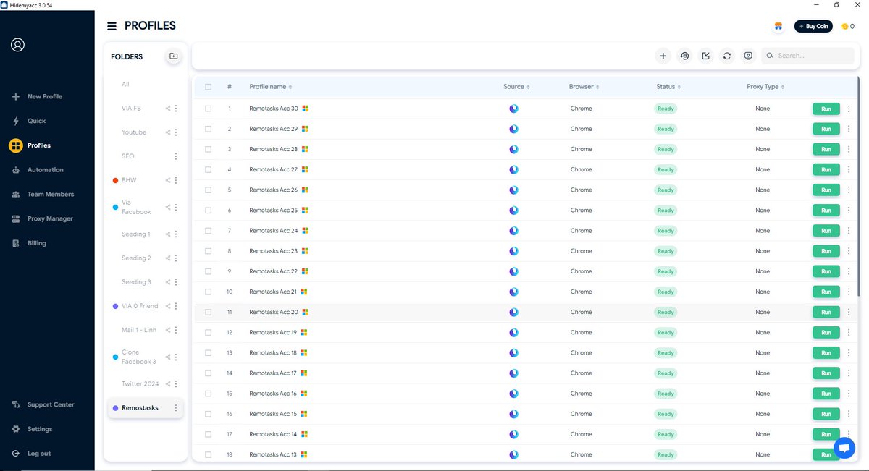The height and width of the screenshot is (471, 869).
Task: Run the Remotasks Acc 26 profile
Action: coord(826,190)
